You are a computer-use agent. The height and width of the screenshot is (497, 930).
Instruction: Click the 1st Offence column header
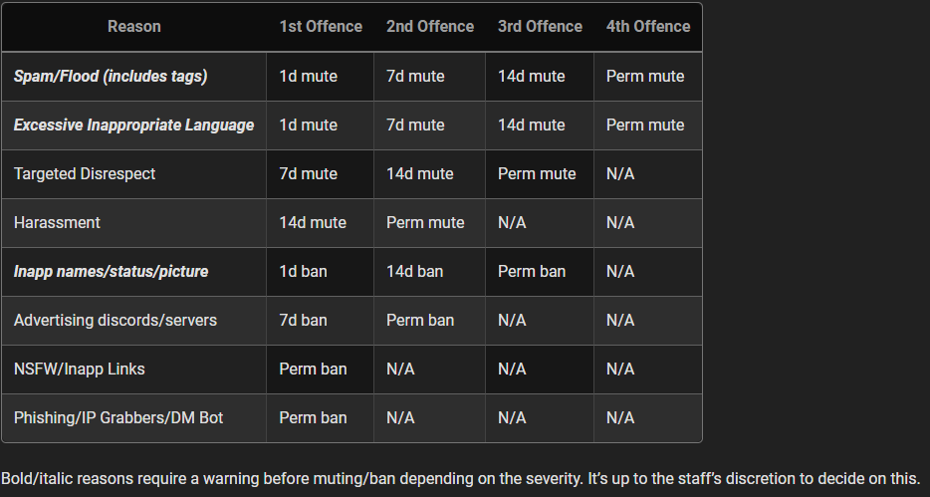[x=321, y=27]
